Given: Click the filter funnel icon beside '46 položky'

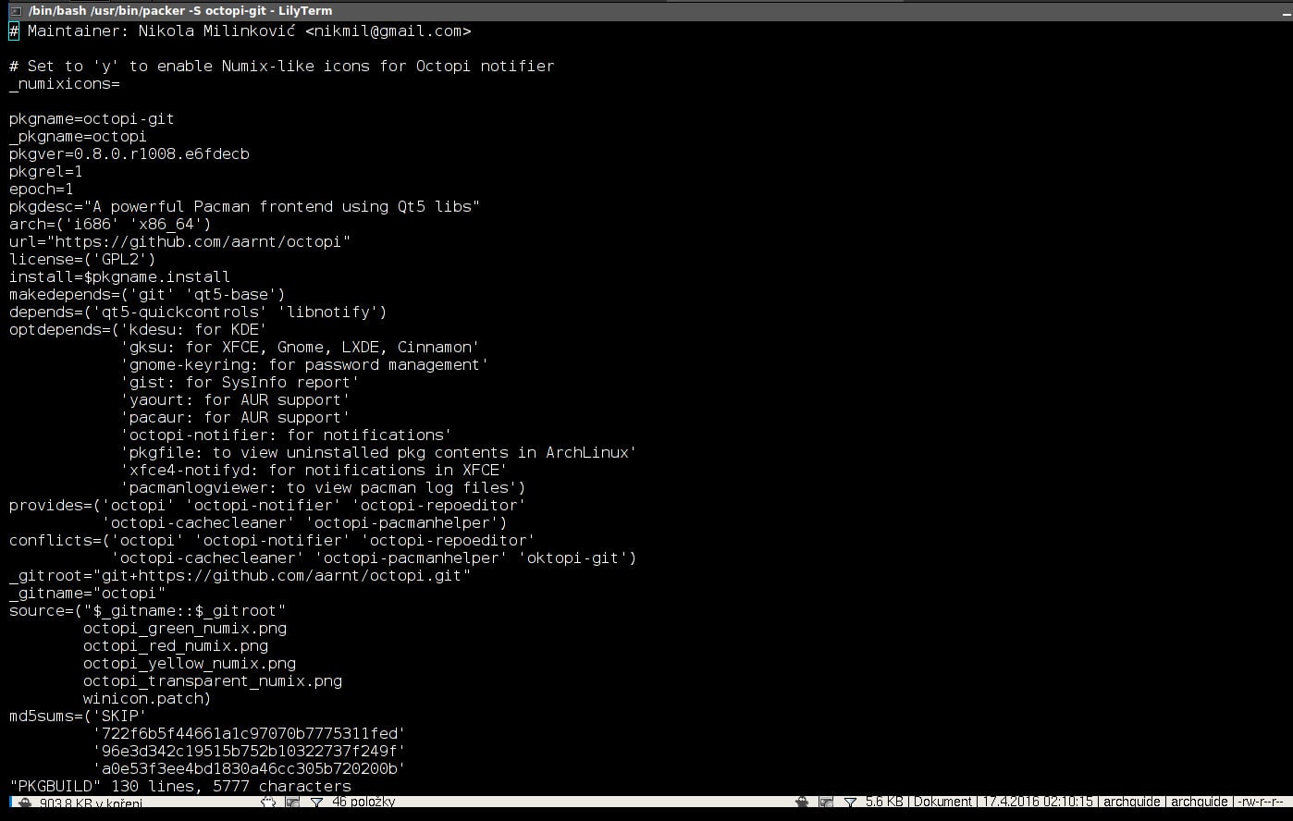Looking at the screenshot, I should click(x=316, y=803).
